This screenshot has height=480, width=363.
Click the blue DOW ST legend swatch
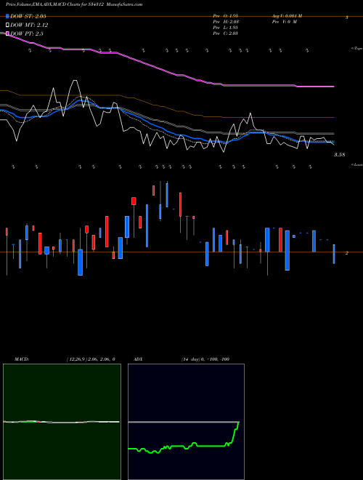coord(7,16)
